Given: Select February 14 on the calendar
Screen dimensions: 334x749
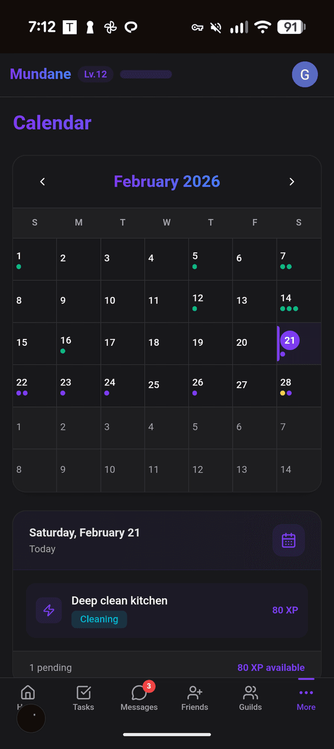Looking at the screenshot, I should click(x=299, y=301).
